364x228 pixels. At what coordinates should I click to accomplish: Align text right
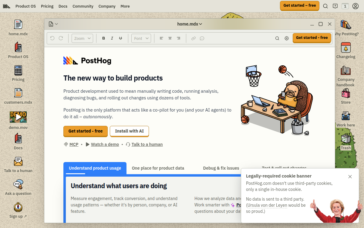click(x=178, y=38)
